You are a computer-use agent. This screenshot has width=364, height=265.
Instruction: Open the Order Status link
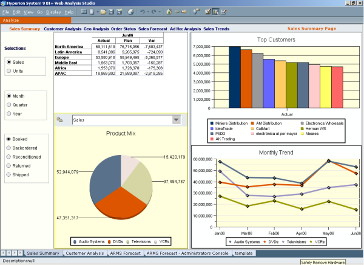tap(123, 29)
